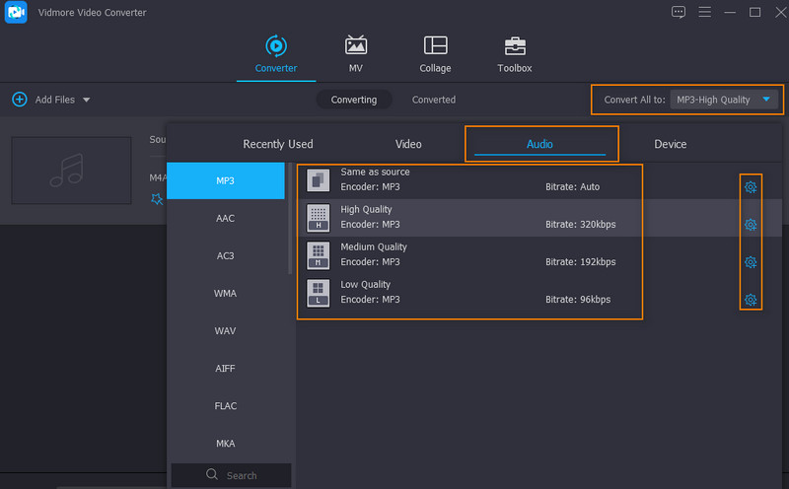Show the Converted files list

tap(434, 100)
